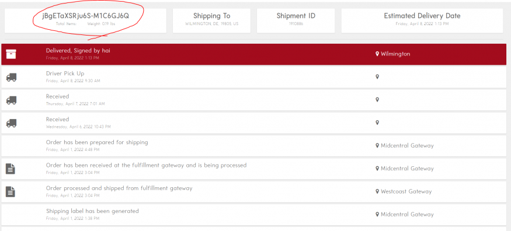Screen dimensions: 511x231
Task: Select the Delivered, Signed by hai entry
Action: pyautogui.click(x=254, y=54)
